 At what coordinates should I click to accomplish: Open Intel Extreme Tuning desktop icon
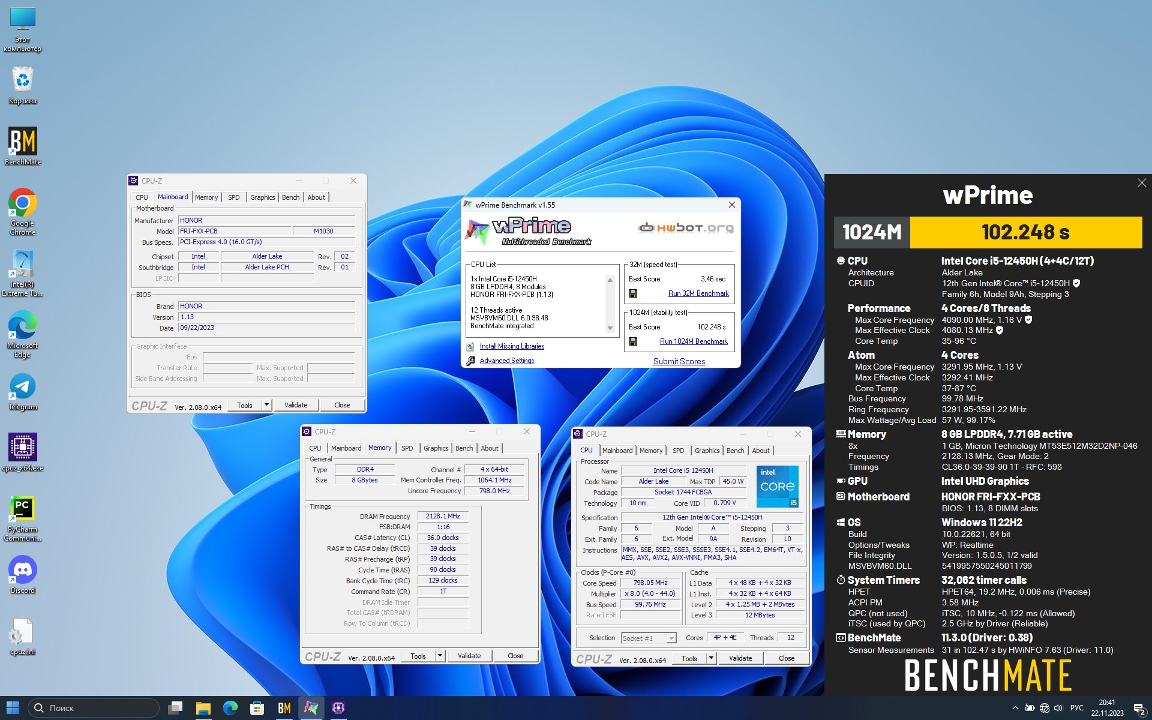tap(23, 273)
